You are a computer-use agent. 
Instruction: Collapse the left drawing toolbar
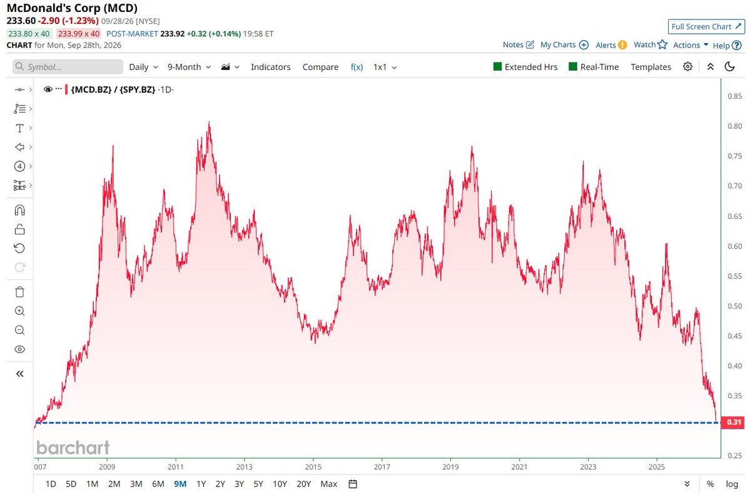(19, 374)
